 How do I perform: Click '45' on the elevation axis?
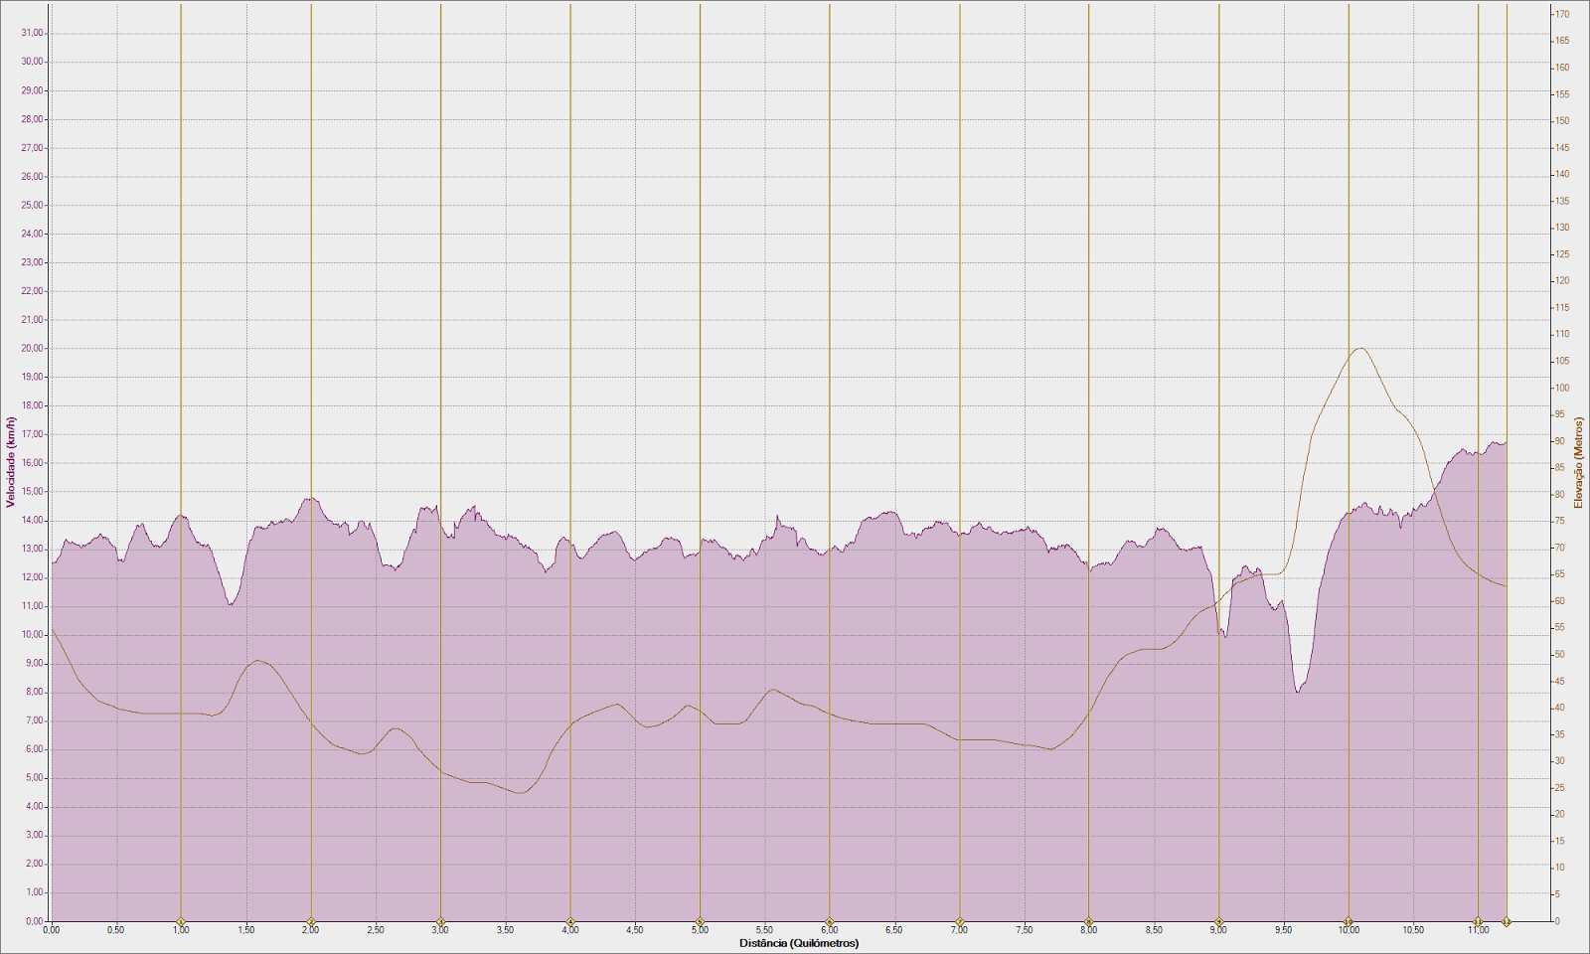click(1560, 682)
